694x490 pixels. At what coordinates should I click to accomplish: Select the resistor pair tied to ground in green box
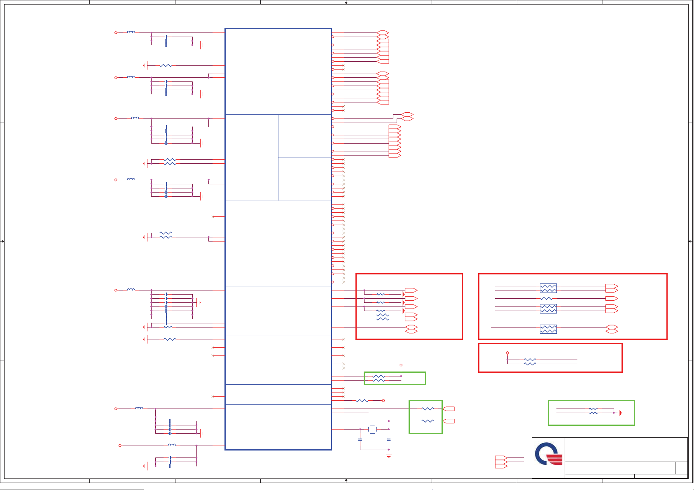(x=593, y=411)
